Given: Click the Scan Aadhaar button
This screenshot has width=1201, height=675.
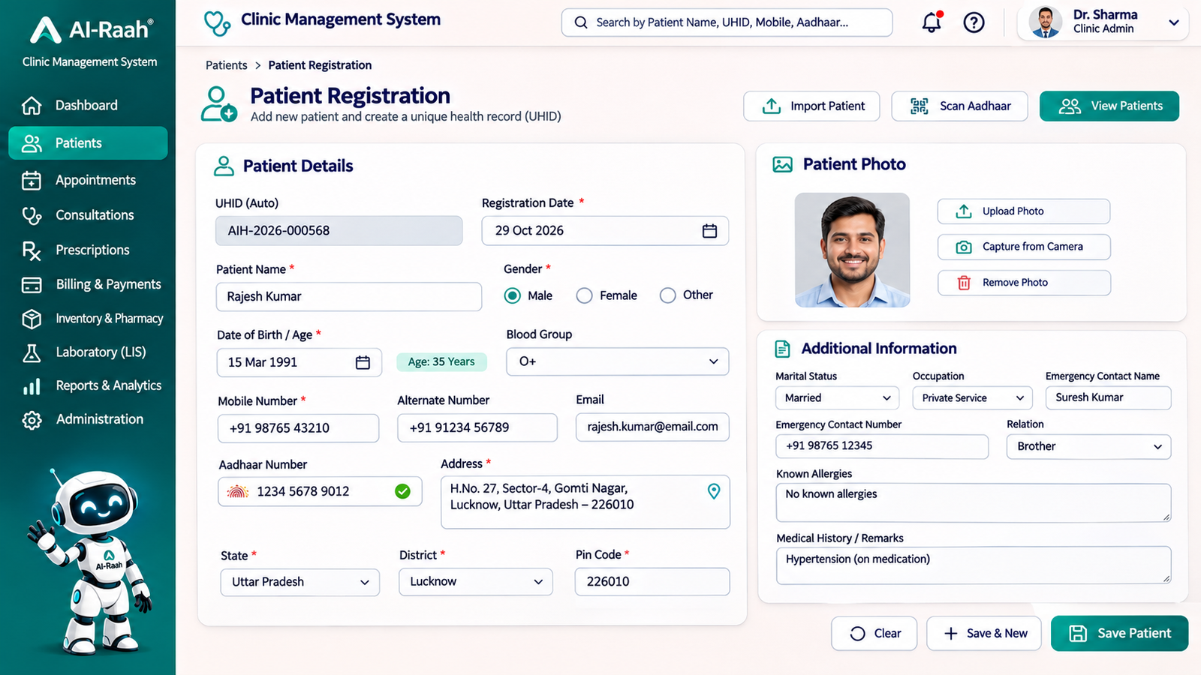Looking at the screenshot, I should (959, 106).
